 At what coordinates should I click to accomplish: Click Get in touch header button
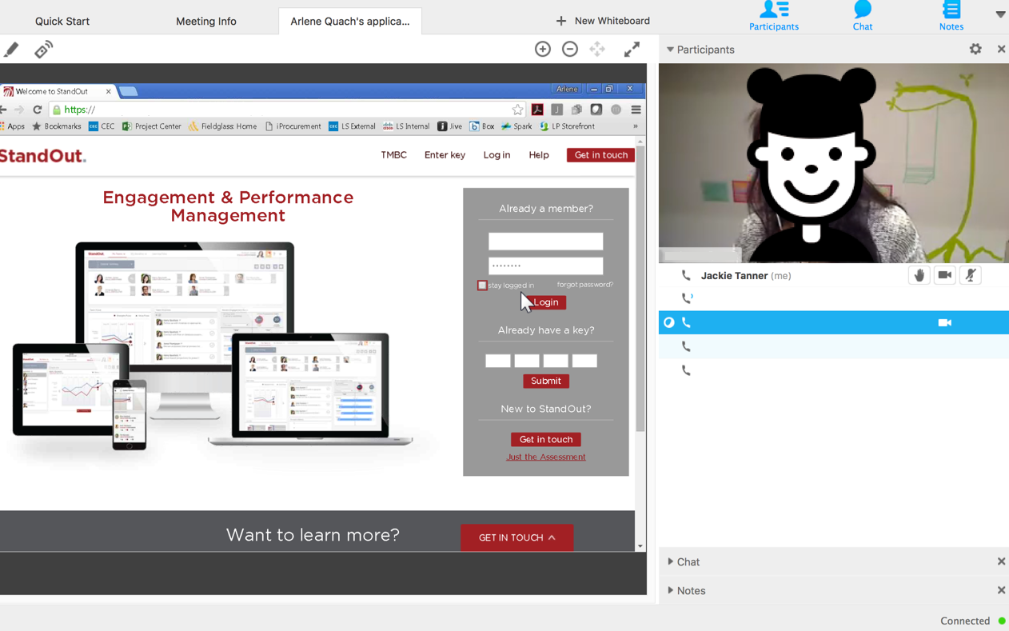click(601, 155)
